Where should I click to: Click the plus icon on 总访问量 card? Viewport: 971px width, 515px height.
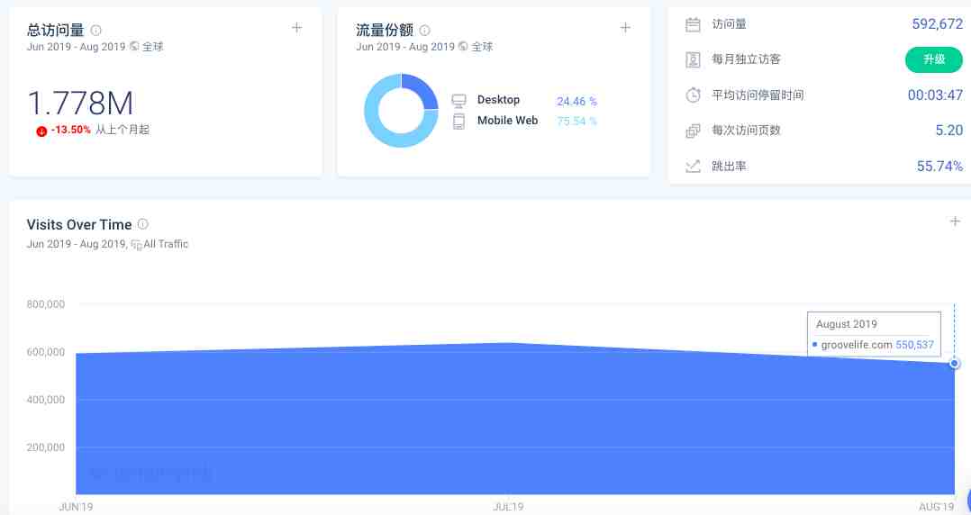[296, 27]
